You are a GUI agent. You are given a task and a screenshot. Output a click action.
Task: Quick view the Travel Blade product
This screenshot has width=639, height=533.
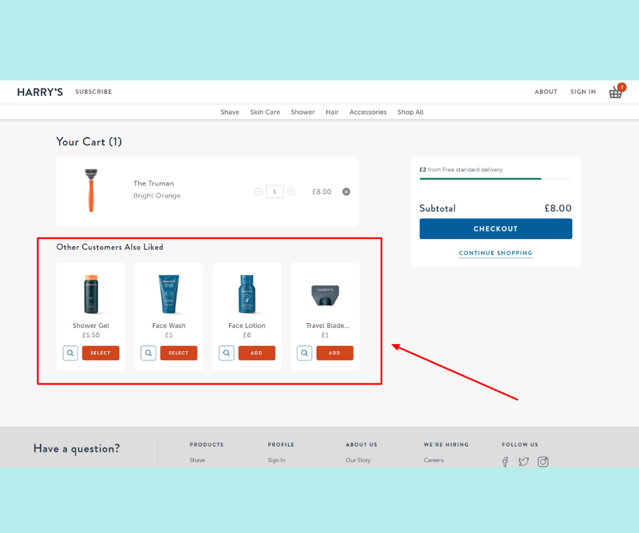(x=305, y=353)
